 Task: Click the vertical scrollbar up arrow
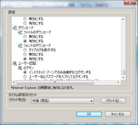point(123,19)
